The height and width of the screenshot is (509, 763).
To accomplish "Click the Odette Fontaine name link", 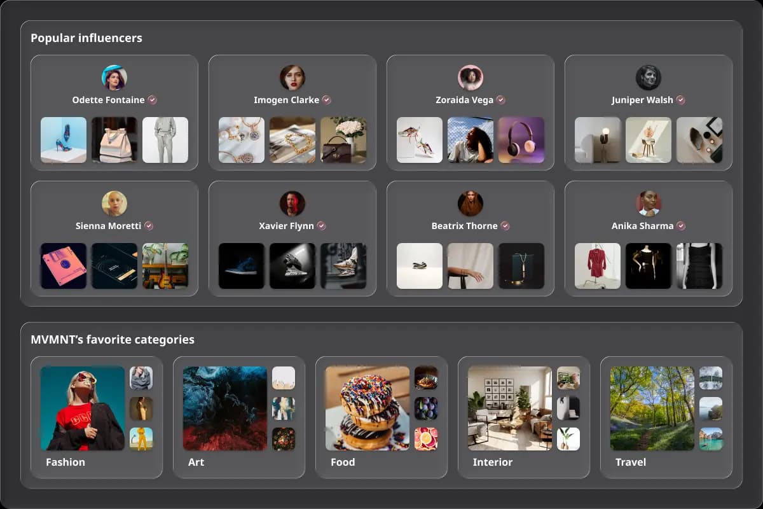I will (108, 100).
